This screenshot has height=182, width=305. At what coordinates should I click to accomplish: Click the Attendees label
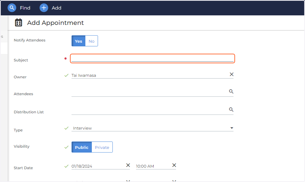(x=23, y=94)
